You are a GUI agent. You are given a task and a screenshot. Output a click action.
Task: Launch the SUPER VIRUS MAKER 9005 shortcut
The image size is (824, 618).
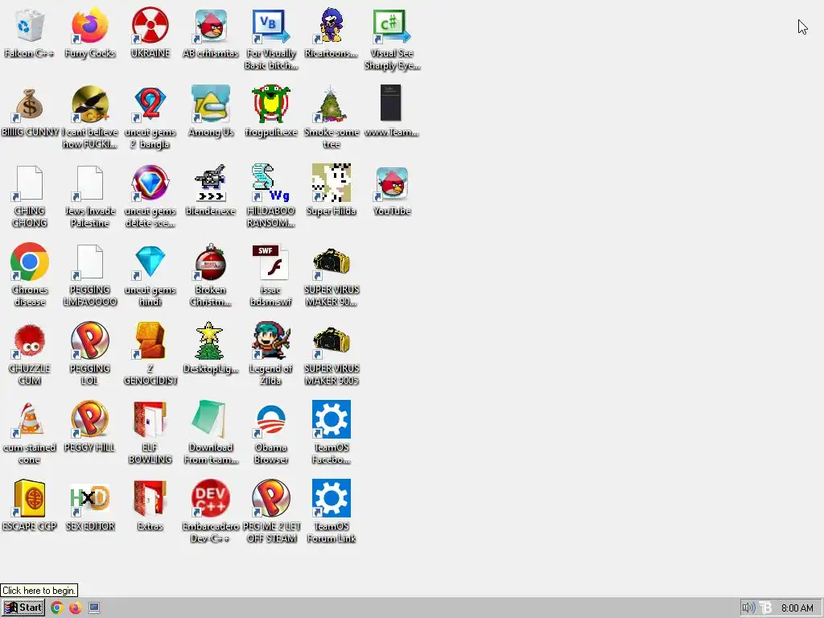332,340
